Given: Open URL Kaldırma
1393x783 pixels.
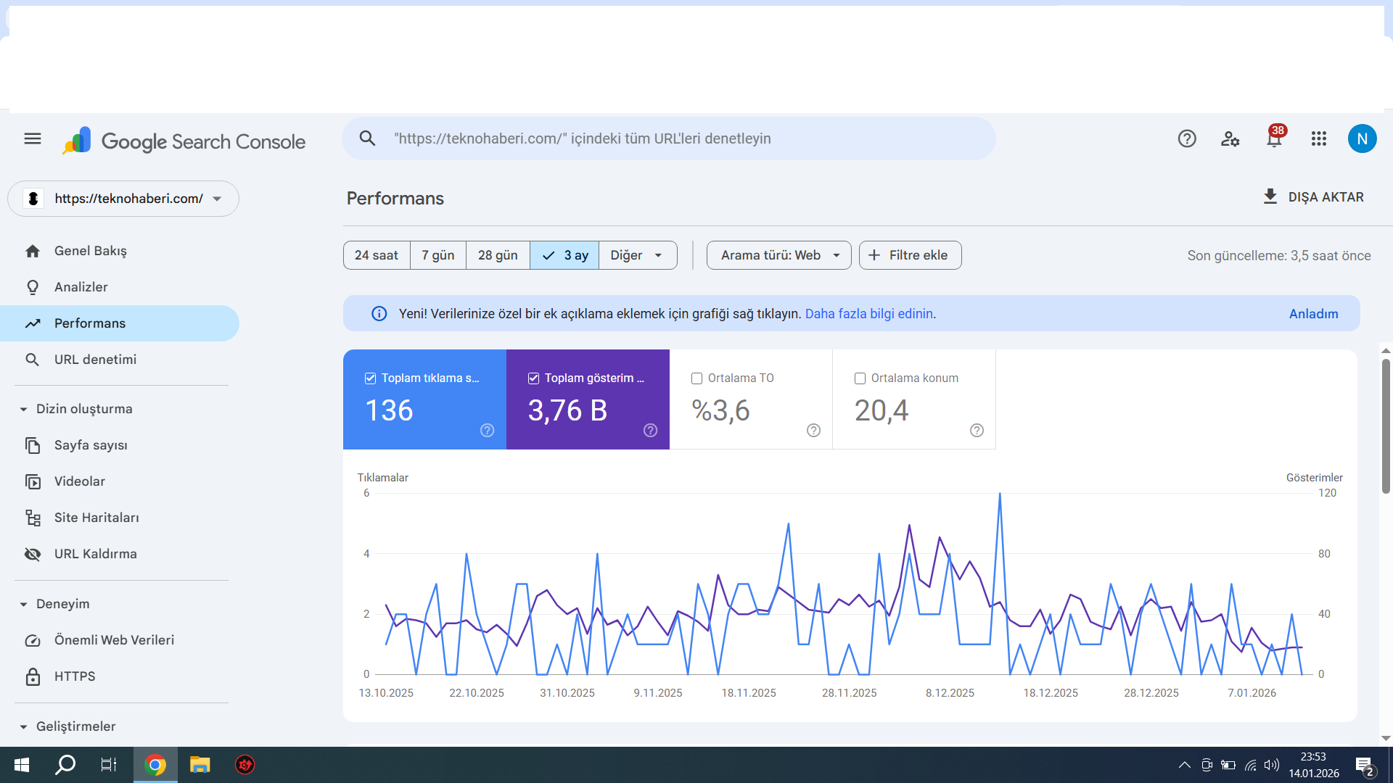Looking at the screenshot, I should click(x=120, y=554).
